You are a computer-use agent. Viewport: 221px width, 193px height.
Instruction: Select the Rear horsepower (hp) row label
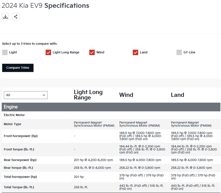[x=20, y=160]
